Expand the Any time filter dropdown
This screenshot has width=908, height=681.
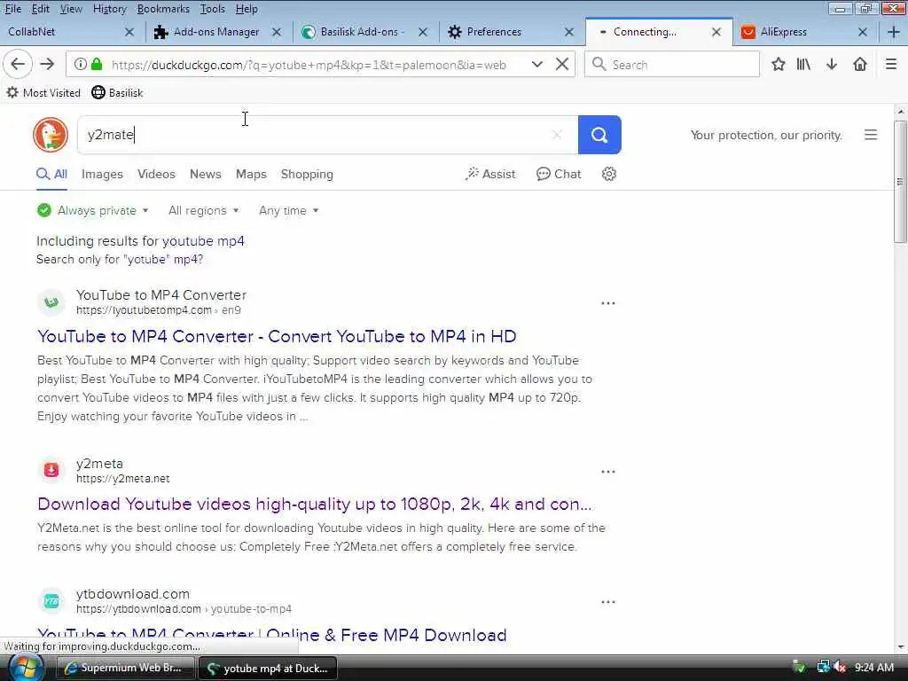coord(288,210)
